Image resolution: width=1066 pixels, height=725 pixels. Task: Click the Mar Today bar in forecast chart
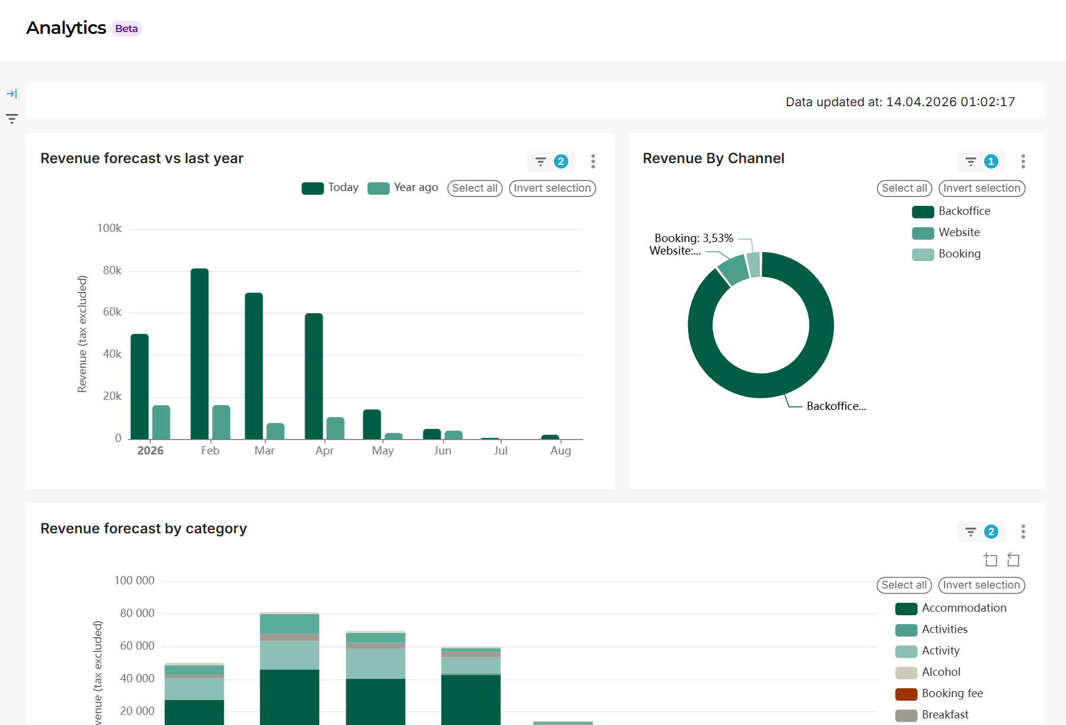(x=254, y=366)
